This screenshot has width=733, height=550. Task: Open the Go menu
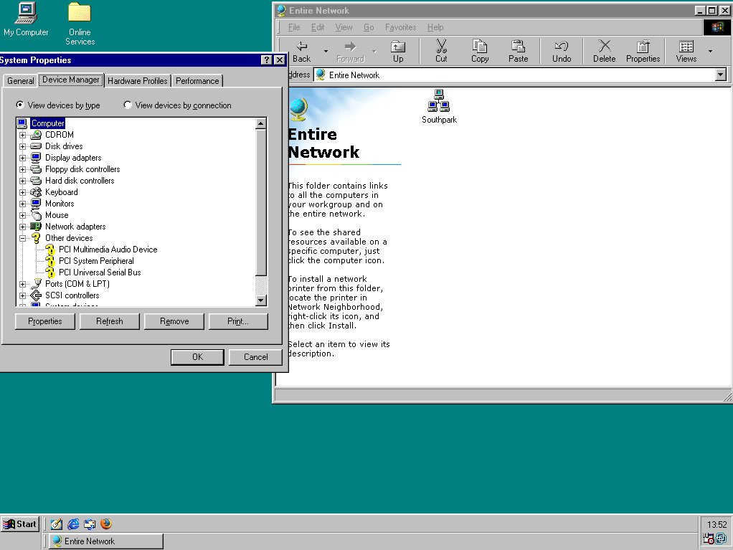pyautogui.click(x=369, y=27)
